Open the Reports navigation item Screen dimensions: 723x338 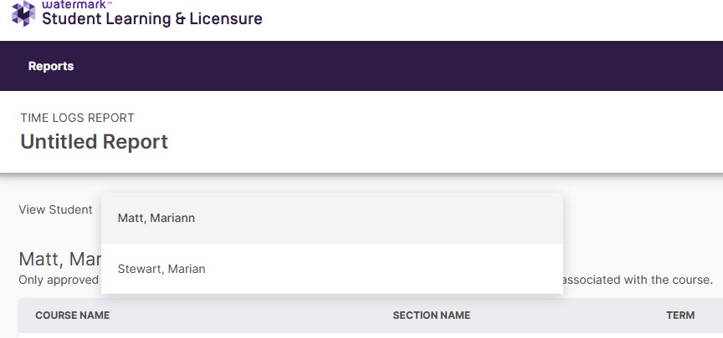coord(51,66)
